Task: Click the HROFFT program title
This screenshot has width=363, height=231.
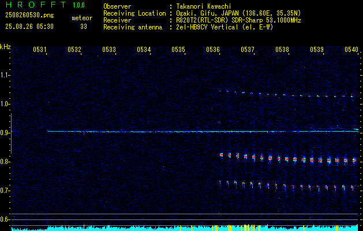Action: coord(35,5)
